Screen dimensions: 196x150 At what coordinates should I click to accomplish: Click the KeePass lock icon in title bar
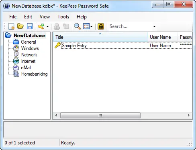6,6
